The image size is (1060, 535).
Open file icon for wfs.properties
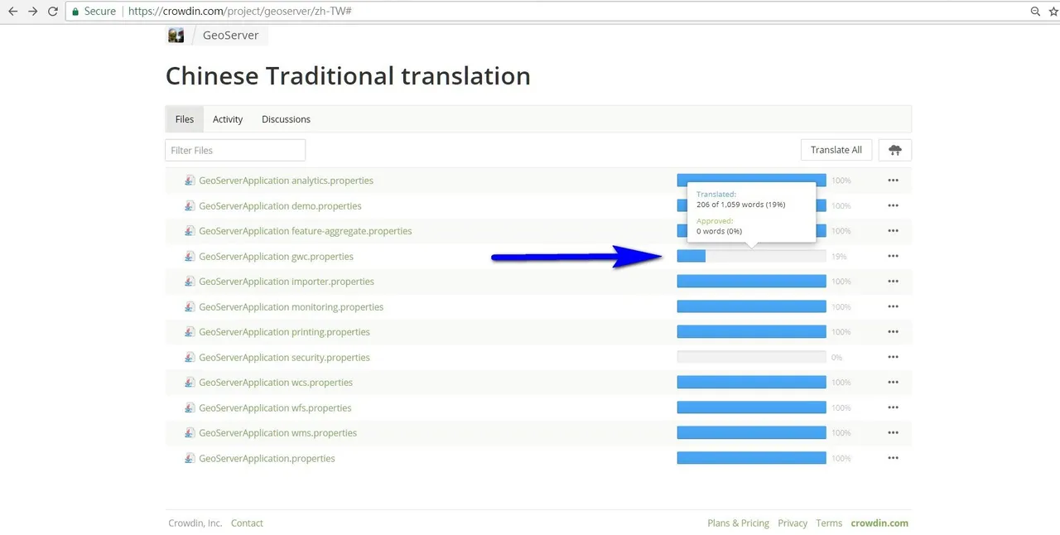tap(190, 408)
